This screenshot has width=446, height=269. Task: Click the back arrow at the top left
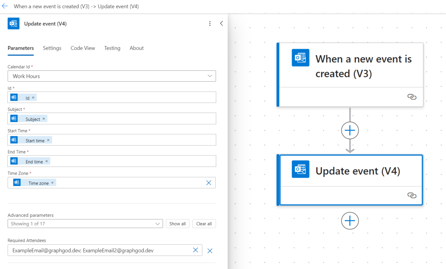point(6,7)
